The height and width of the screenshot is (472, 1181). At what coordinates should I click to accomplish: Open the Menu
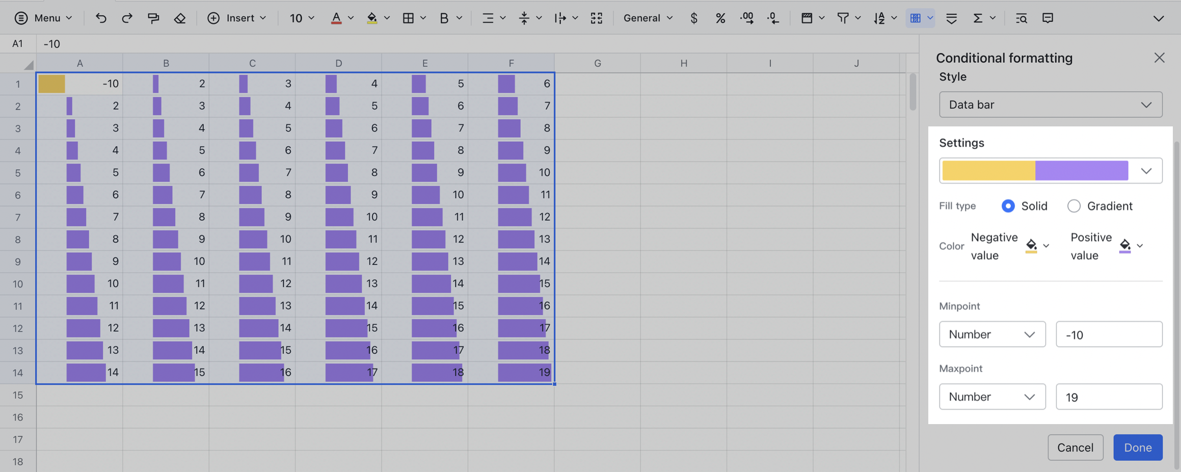point(44,18)
